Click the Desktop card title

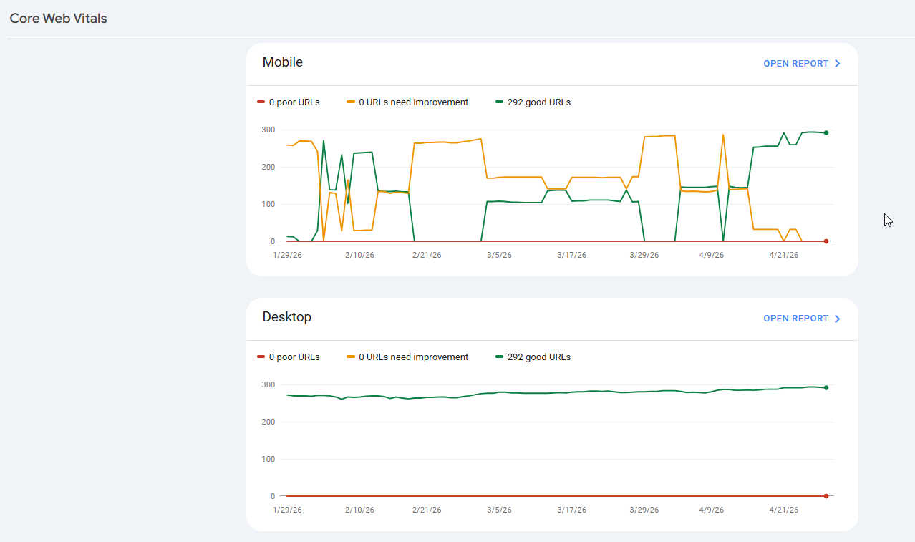tap(287, 317)
